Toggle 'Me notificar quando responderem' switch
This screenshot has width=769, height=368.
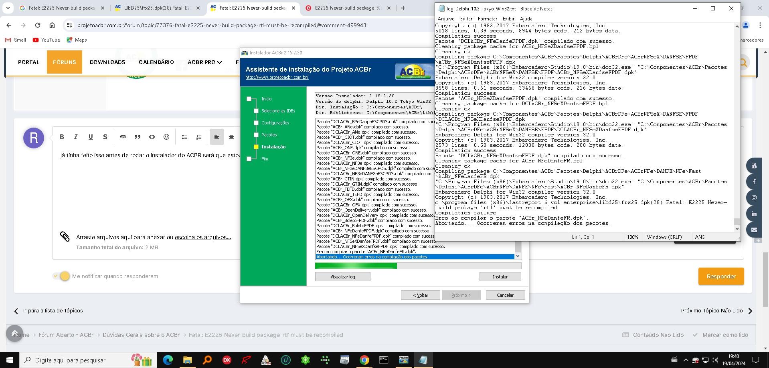62,276
